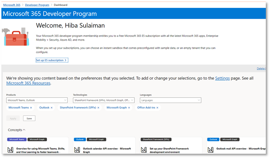270x158 pixels.
Task: Click document icon on Teams overview card
Action: pos(10,150)
